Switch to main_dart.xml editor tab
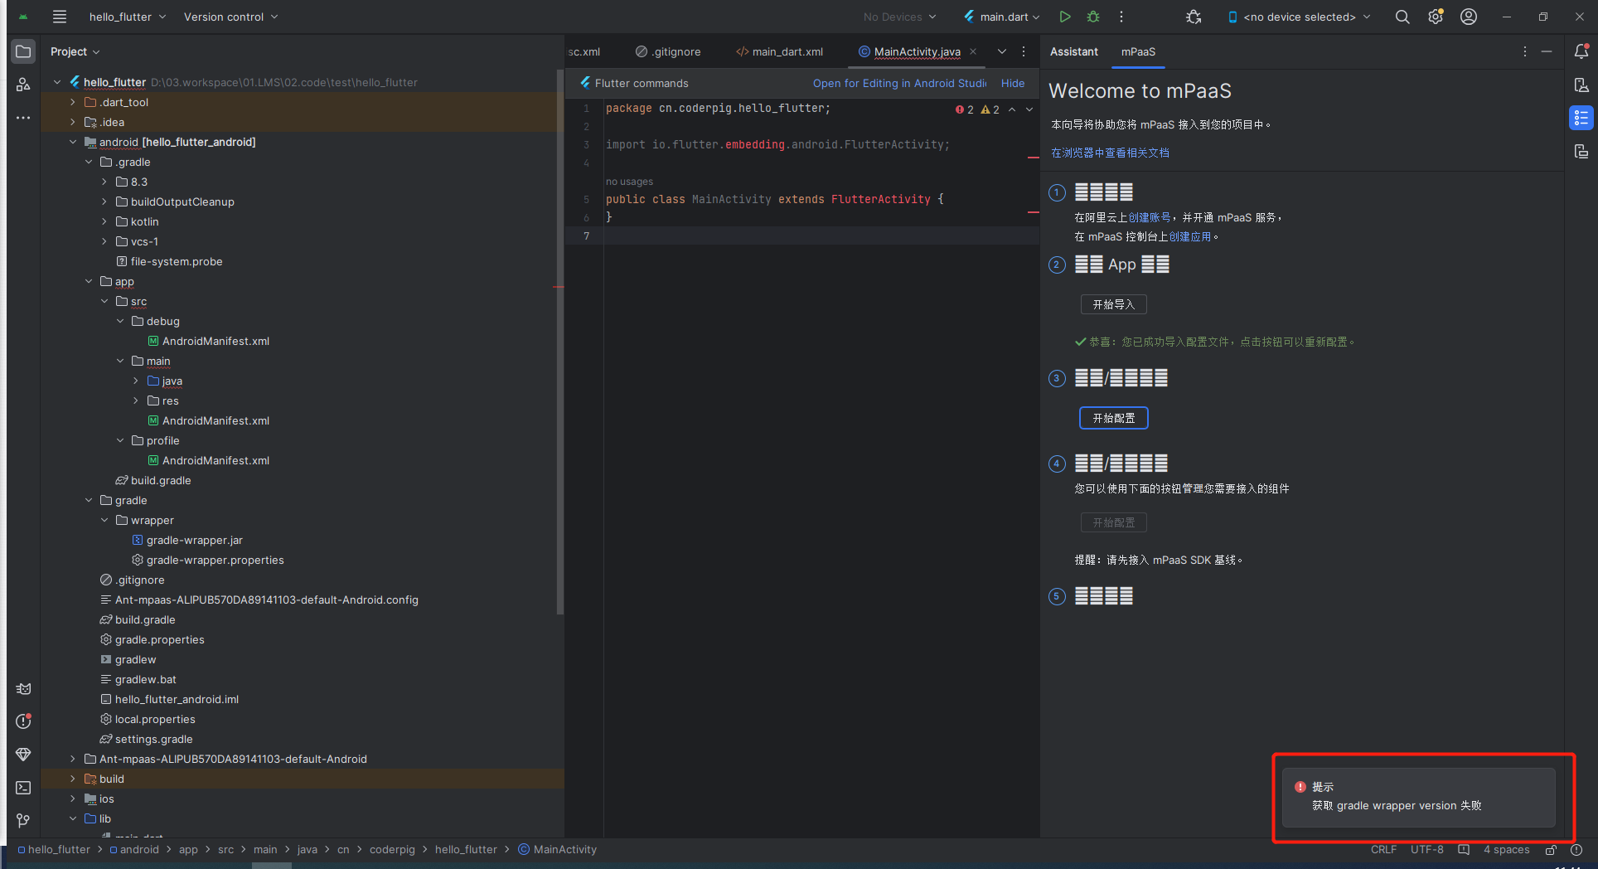The image size is (1598, 869). tap(779, 51)
